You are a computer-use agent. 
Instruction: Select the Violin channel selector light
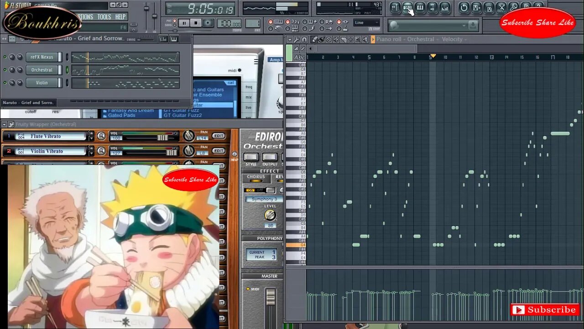[67, 83]
